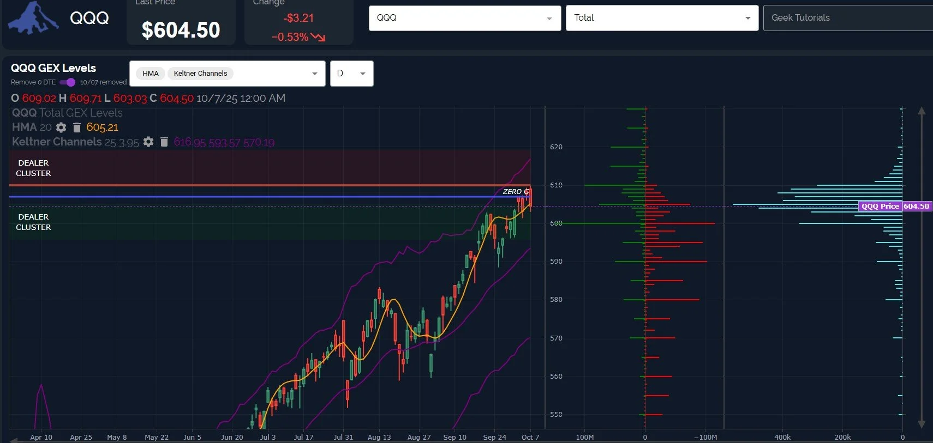The height and width of the screenshot is (443, 933).
Task: Click the 10/07 removed text
Action: (x=103, y=82)
